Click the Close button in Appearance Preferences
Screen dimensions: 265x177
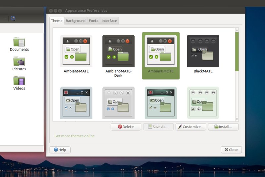pos(231,150)
